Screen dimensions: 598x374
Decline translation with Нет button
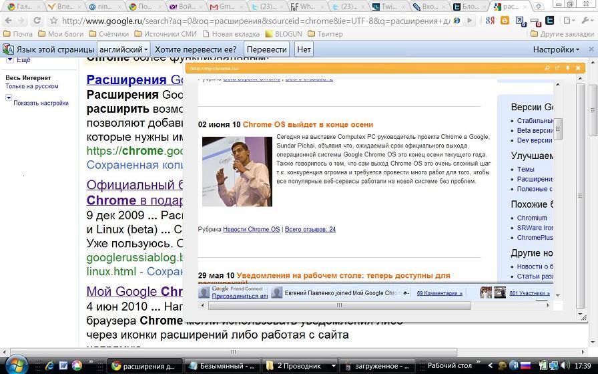304,49
